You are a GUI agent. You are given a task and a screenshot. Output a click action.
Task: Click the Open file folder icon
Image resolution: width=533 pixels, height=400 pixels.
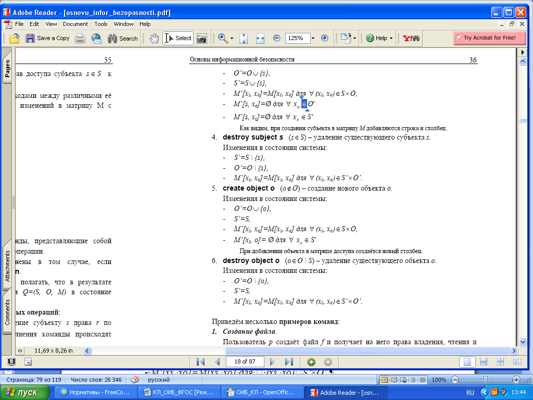click(x=14, y=39)
